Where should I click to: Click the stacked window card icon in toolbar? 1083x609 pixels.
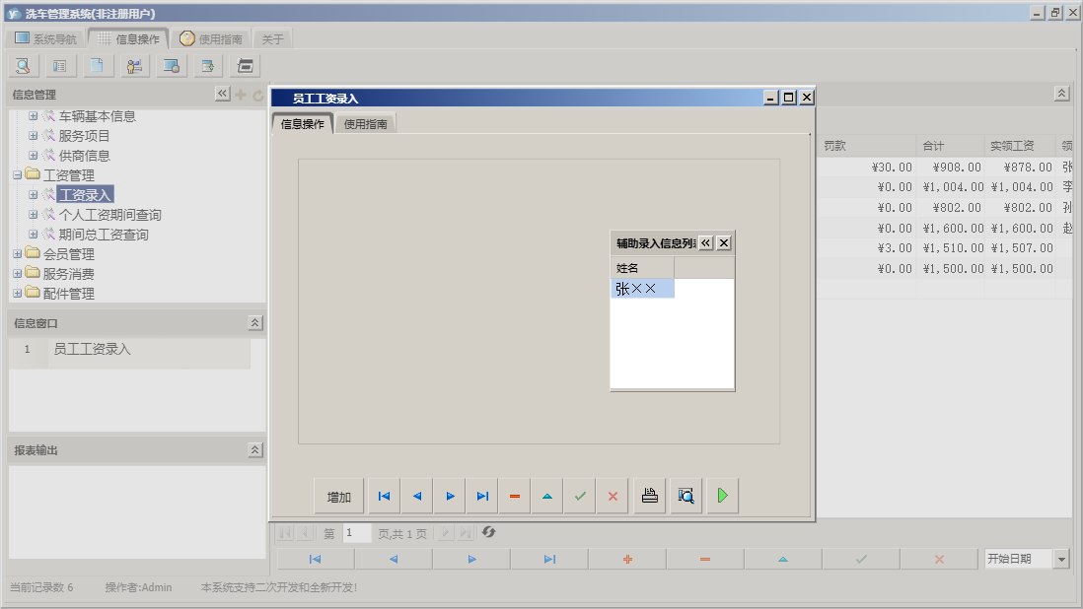246,66
